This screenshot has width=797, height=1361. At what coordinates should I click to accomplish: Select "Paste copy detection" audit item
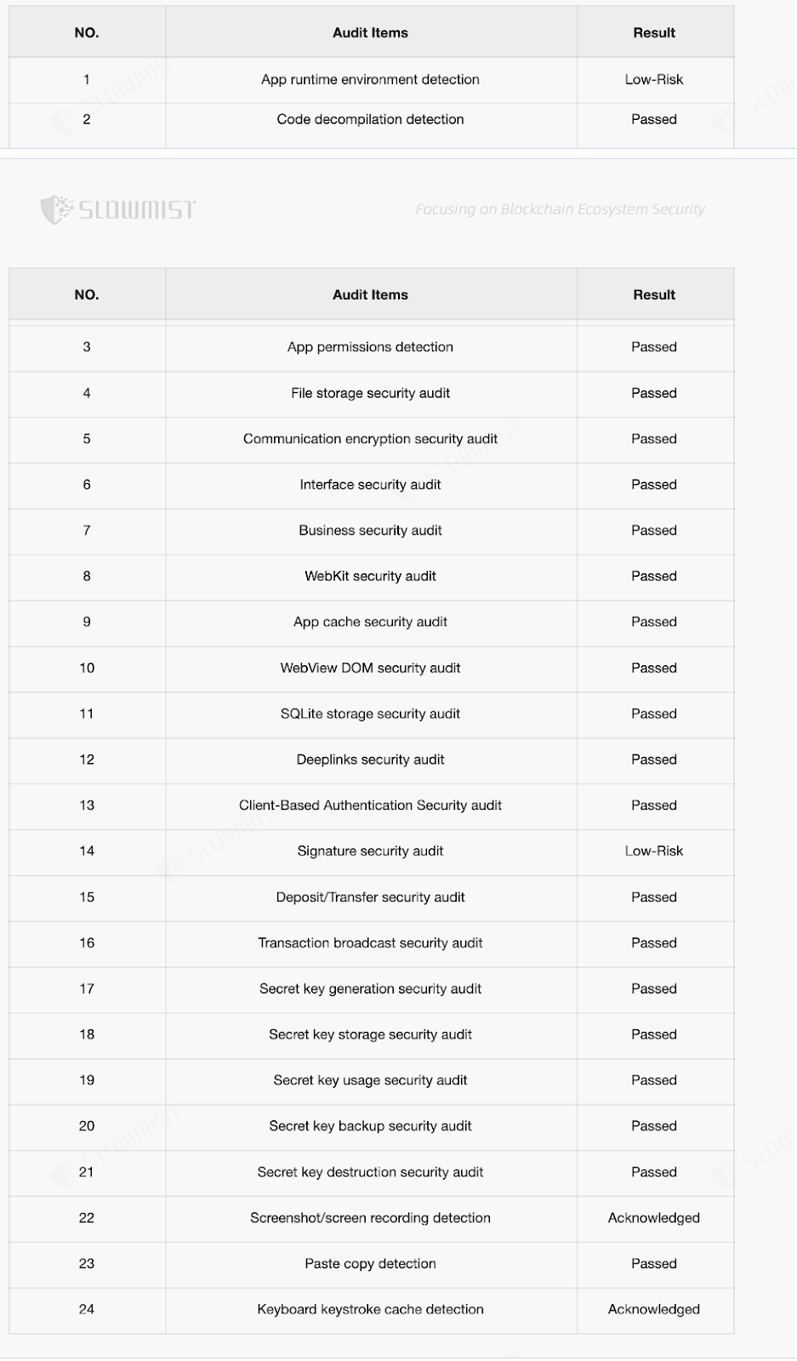click(370, 1264)
